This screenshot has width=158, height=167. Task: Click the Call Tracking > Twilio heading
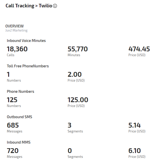coord(29,6)
